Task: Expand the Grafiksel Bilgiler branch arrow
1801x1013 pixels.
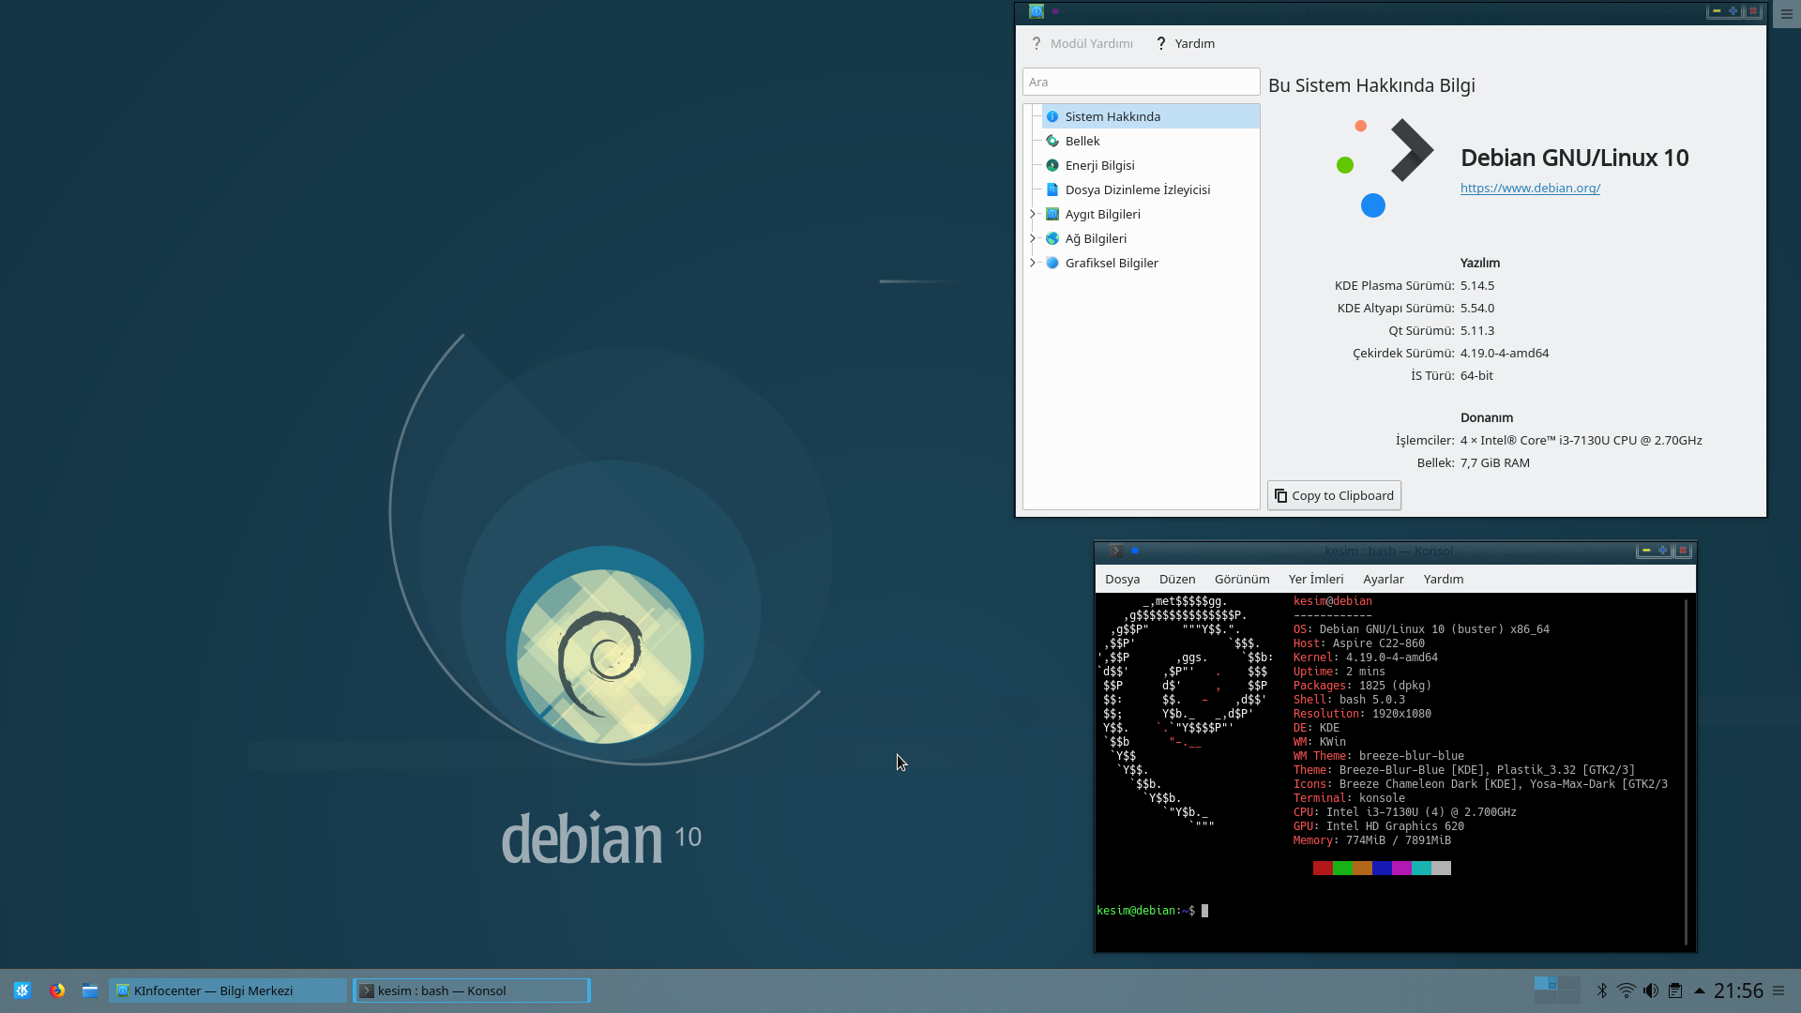Action: click(1033, 263)
